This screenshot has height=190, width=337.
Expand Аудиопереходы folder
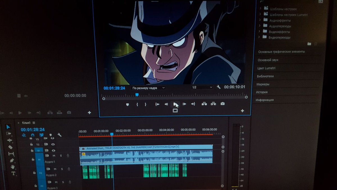coord(260,26)
